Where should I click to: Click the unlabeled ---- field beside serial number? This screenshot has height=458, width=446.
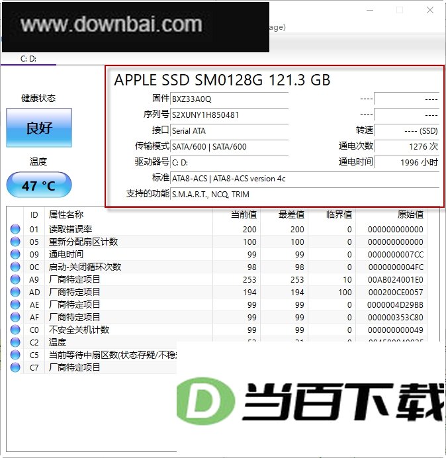click(406, 114)
